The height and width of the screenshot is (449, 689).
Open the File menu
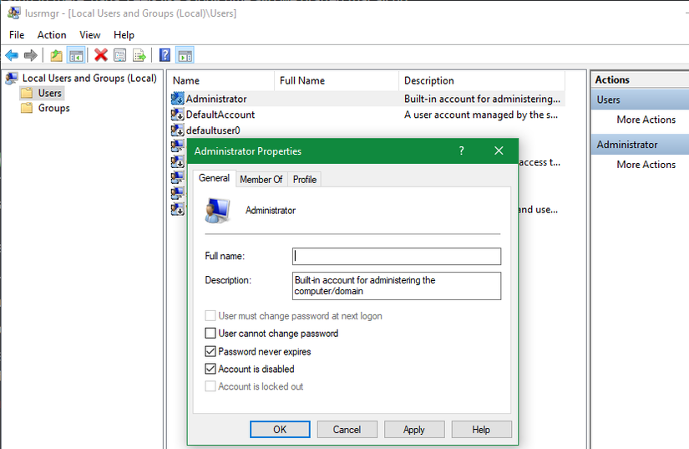pos(17,35)
